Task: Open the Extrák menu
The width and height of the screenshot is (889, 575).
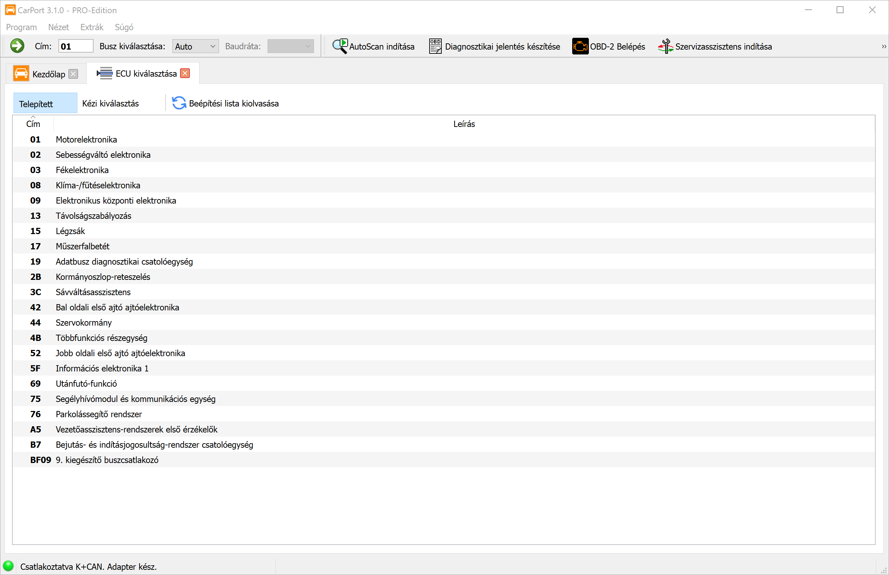Action: (x=92, y=27)
